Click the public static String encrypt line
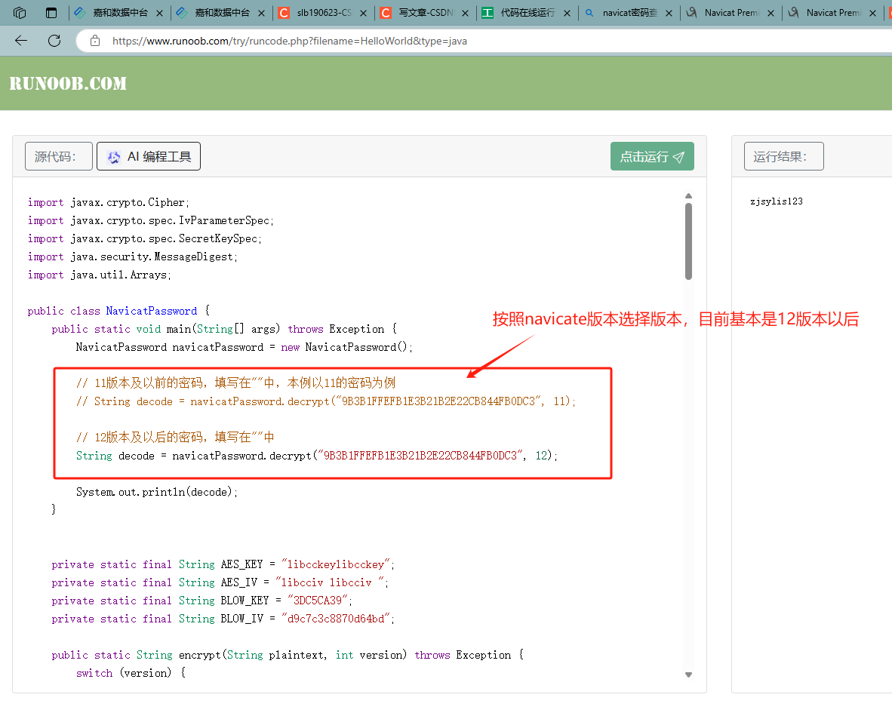This screenshot has width=892, height=719. [288, 656]
